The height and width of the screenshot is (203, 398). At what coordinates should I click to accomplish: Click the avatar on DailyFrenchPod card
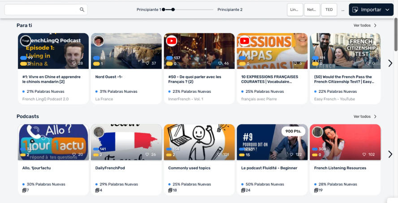pyautogui.click(x=99, y=132)
